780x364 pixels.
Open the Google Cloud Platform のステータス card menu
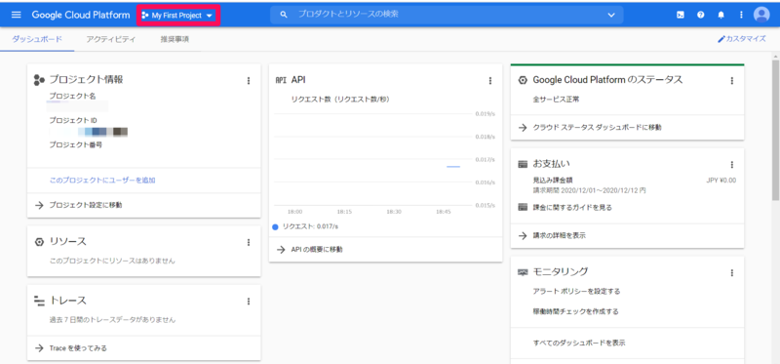tap(732, 81)
